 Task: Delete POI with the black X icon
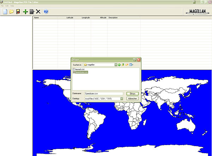[38, 12]
